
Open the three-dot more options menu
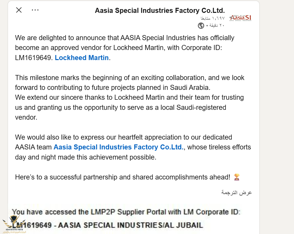pos(35,10)
